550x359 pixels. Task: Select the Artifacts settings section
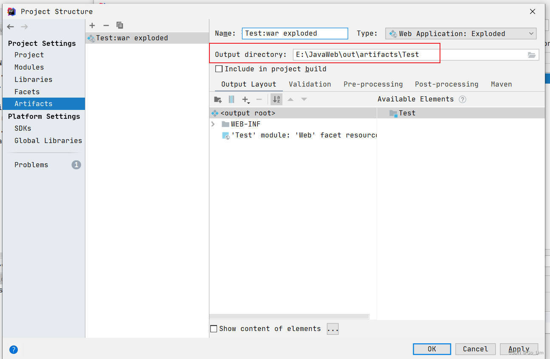[44, 104]
